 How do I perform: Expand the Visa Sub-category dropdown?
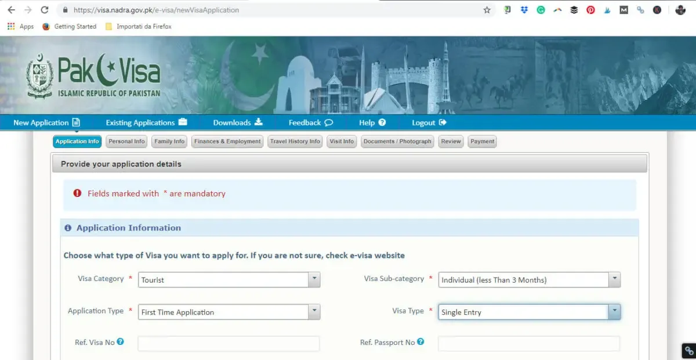coord(614,279)
